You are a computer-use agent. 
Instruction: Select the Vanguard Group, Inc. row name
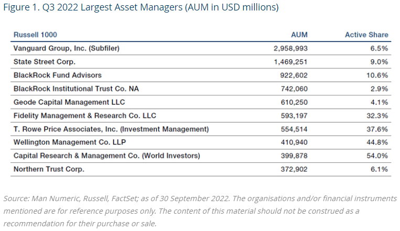tap(67, 49)
